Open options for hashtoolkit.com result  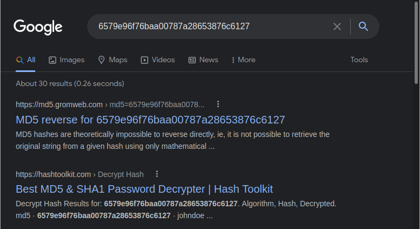click(x=157, y=174)
